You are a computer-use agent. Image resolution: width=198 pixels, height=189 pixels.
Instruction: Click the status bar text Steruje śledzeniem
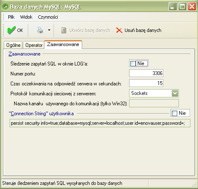click(x=62, y=183)
